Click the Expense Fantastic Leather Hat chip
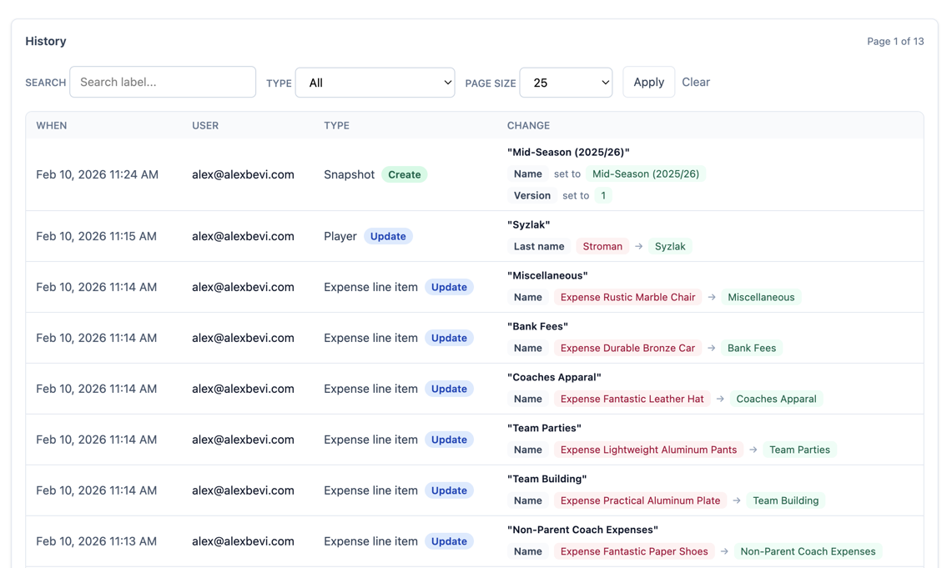 [632, 400]
